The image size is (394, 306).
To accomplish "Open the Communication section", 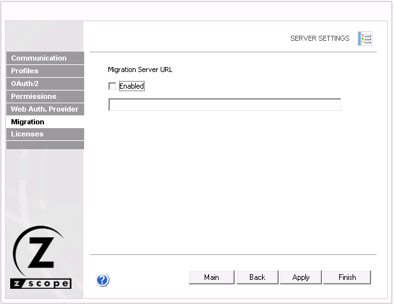I will coord(45,58).
